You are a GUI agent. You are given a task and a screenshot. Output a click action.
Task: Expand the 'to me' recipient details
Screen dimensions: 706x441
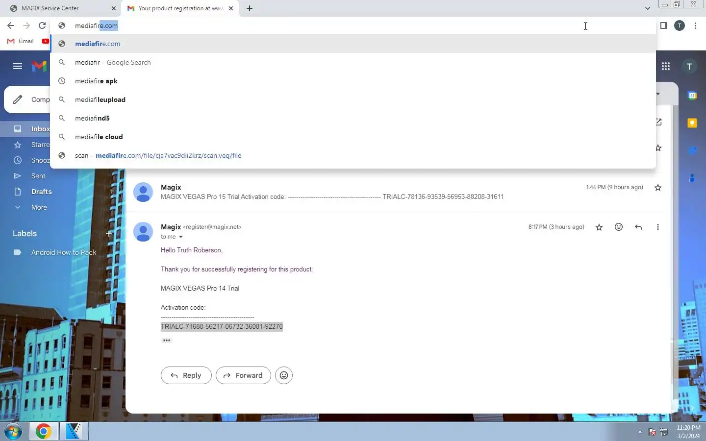click(180, 237)
